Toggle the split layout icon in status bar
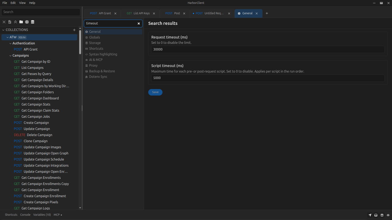The image size is (392, 220). (382, 215)
